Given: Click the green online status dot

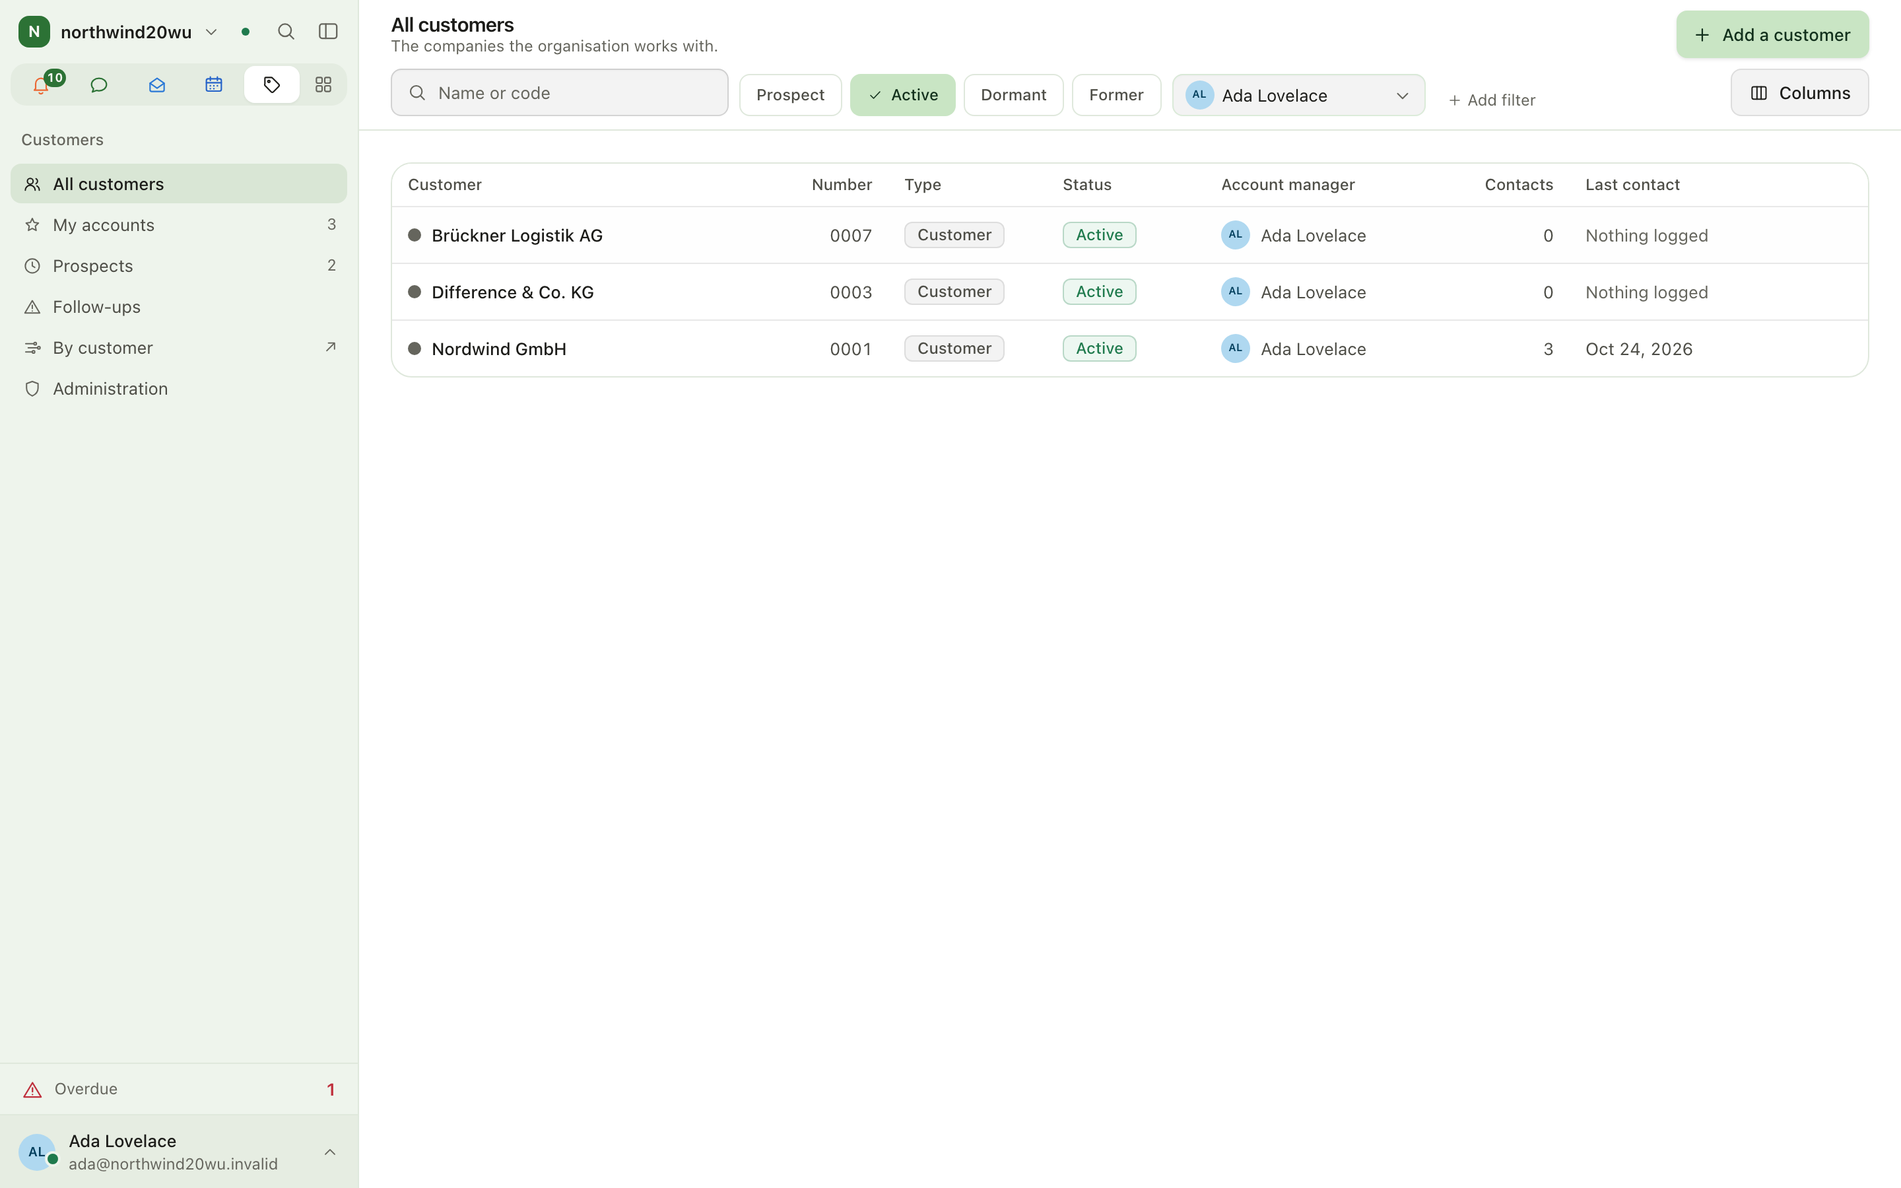Looking at the screenshot, I should (246, 32).
